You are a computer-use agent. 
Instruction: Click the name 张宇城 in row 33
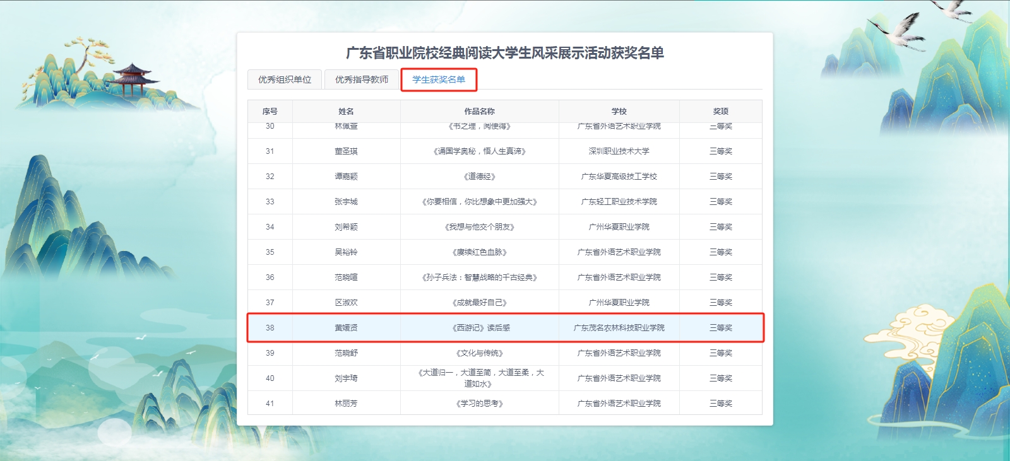tap(347, 202)
